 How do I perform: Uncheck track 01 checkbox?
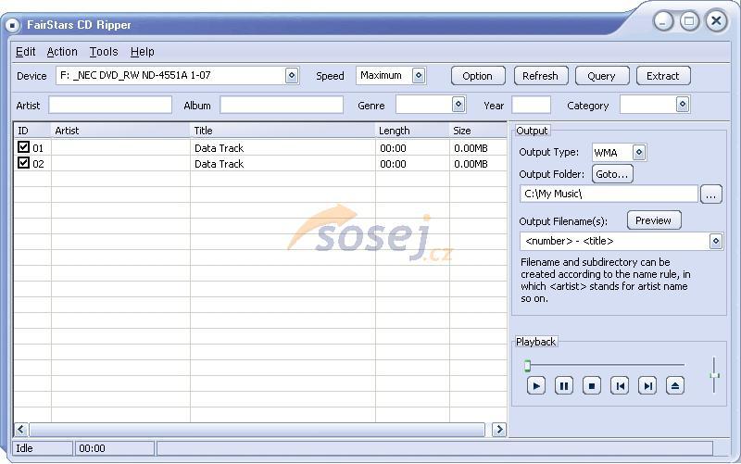[x=24, y=147]
